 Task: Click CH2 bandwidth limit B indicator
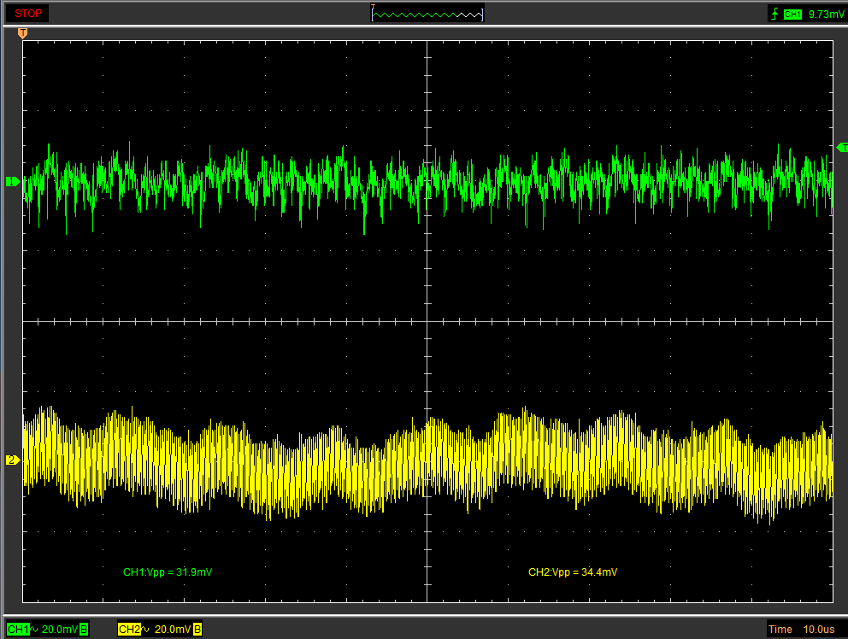tap(197, 630)
